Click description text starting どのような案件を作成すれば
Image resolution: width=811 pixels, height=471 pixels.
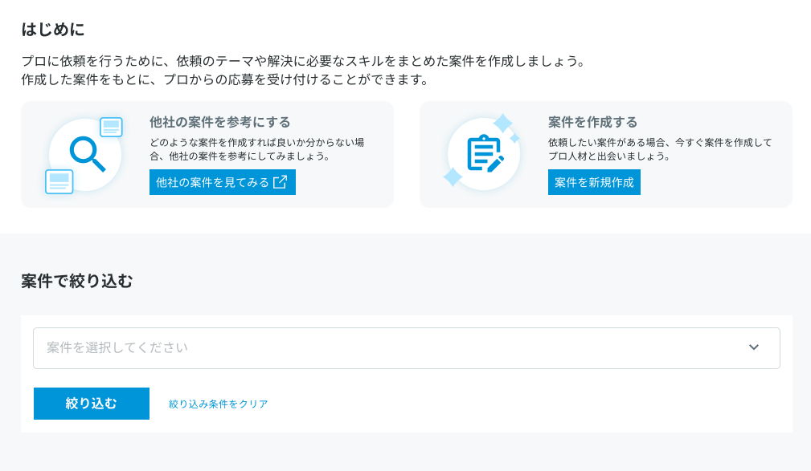pyautogui.click(x=257, y=149)
